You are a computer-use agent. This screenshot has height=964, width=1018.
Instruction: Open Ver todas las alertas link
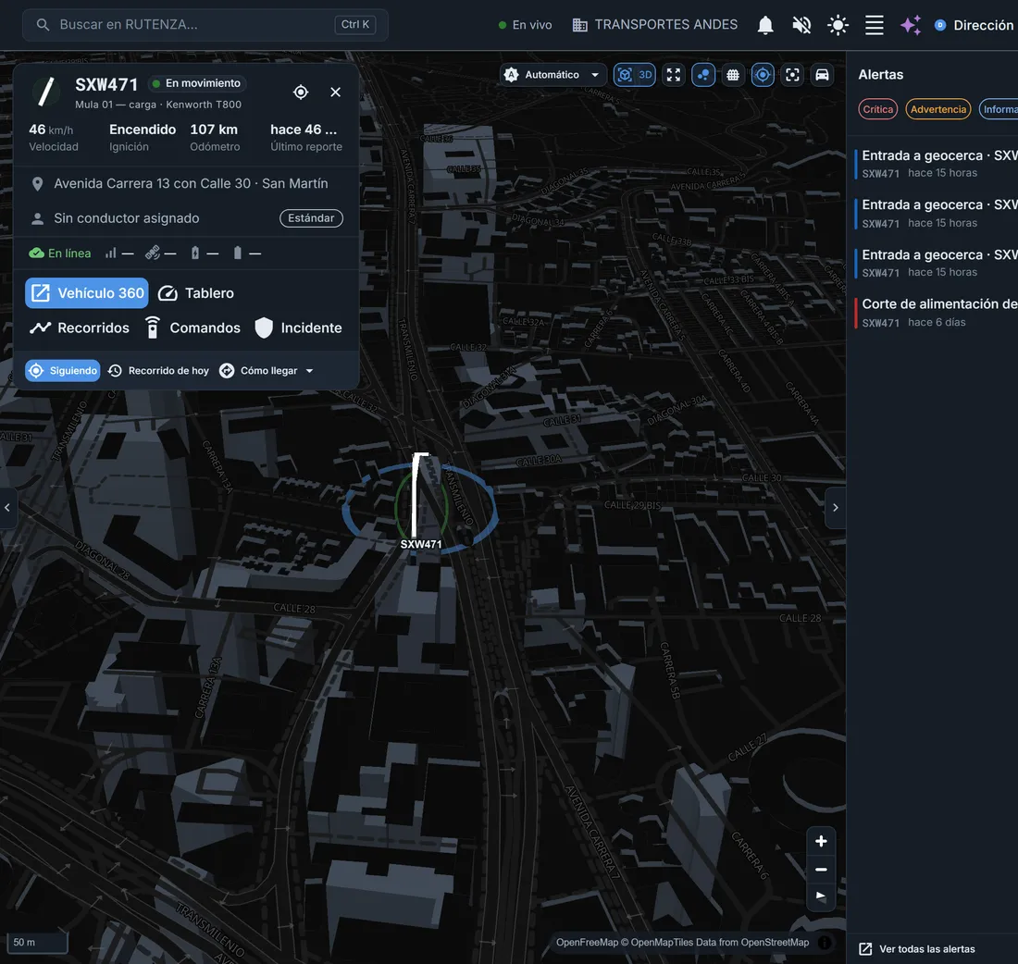[917, 949]
